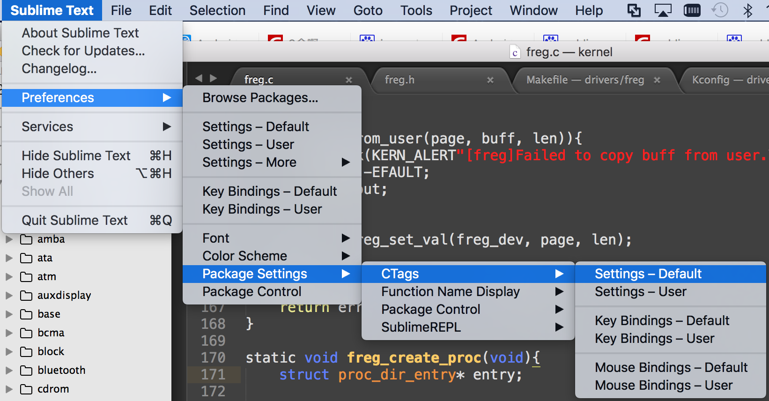The height and width of the screenshot is (401, 769).
Task: Choose Package Control in Preferences submenu
Action: click(x=272, y=291)
